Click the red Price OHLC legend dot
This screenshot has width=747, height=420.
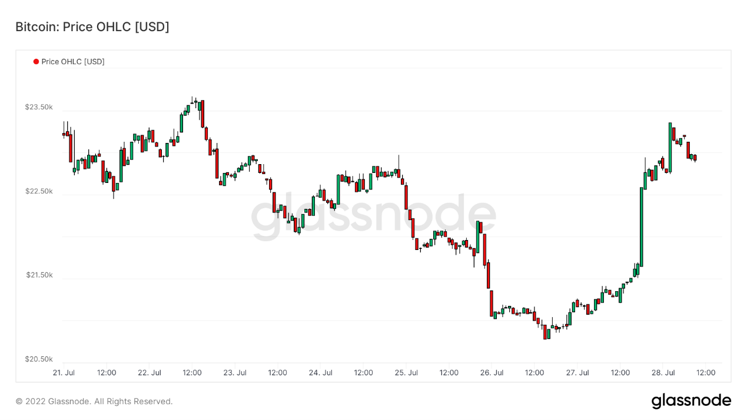(36, 62)
